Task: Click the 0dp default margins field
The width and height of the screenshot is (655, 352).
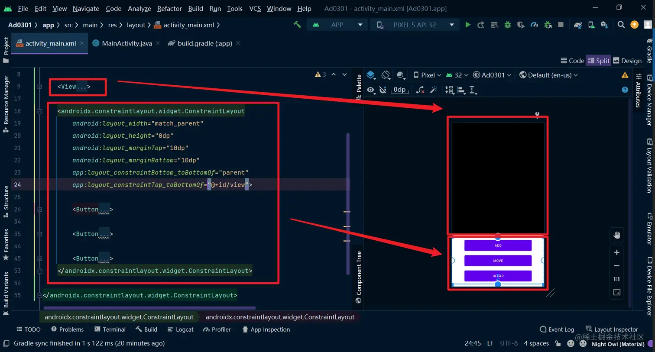Action: [x=399, y=90]
